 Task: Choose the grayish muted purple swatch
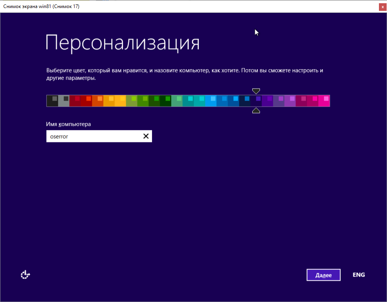click(279, 101)
